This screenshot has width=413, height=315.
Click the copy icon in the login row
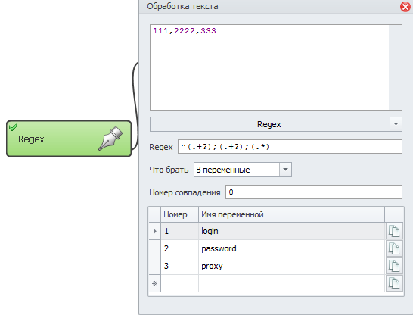click(394, 231)
